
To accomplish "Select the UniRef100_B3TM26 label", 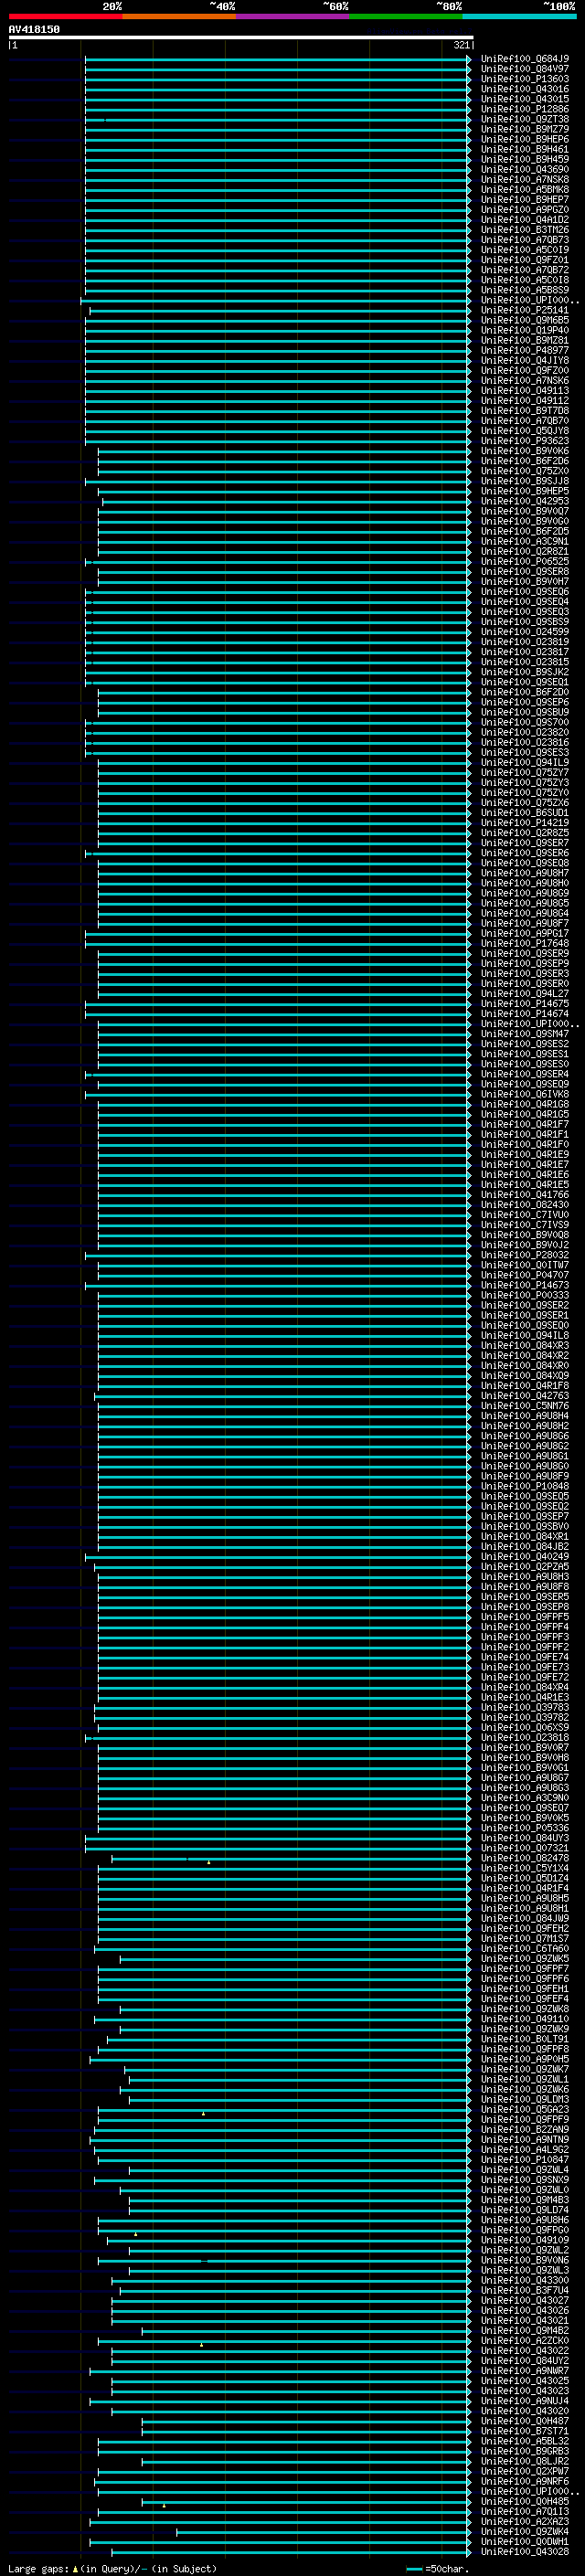I will click(x=525, y=230).
